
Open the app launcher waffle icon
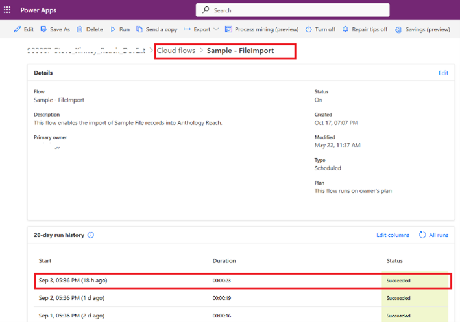click(8, 10)
